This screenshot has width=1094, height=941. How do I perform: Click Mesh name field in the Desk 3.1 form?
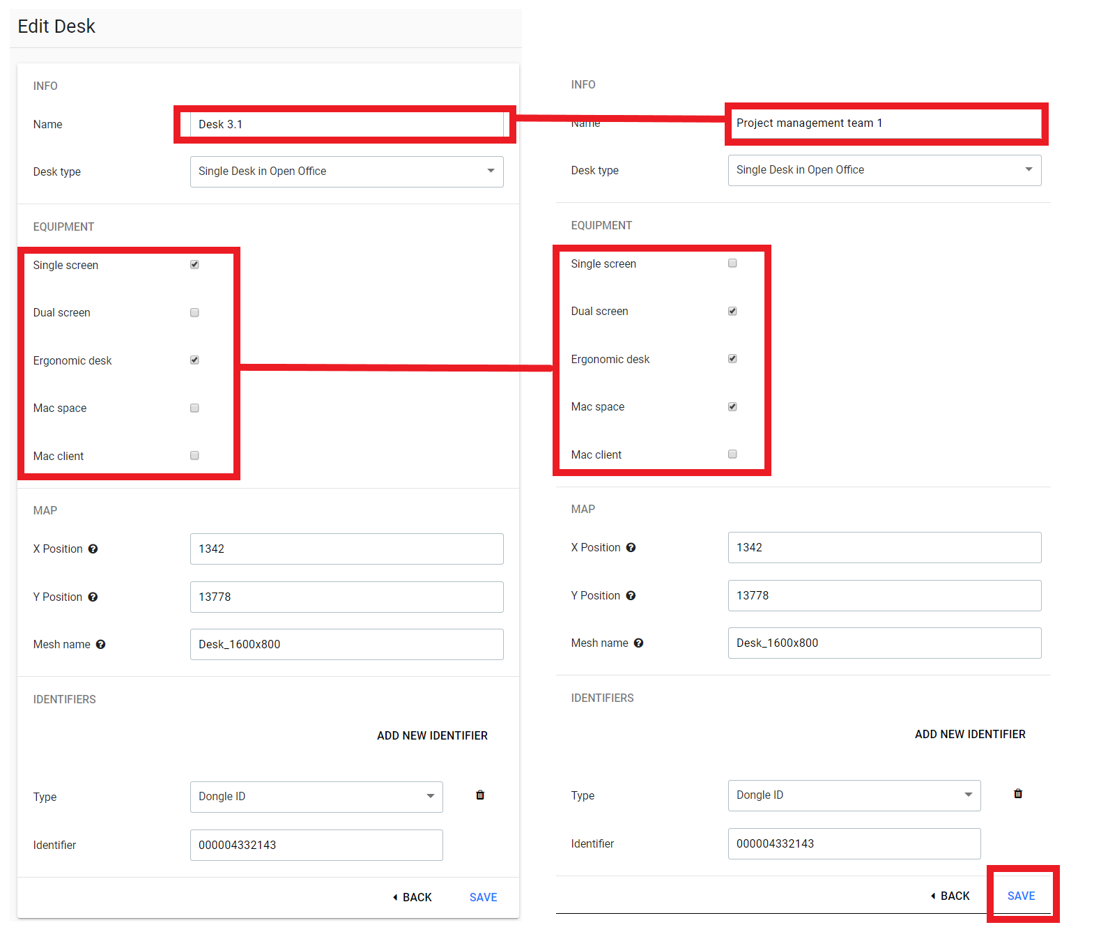click(347, 645)
